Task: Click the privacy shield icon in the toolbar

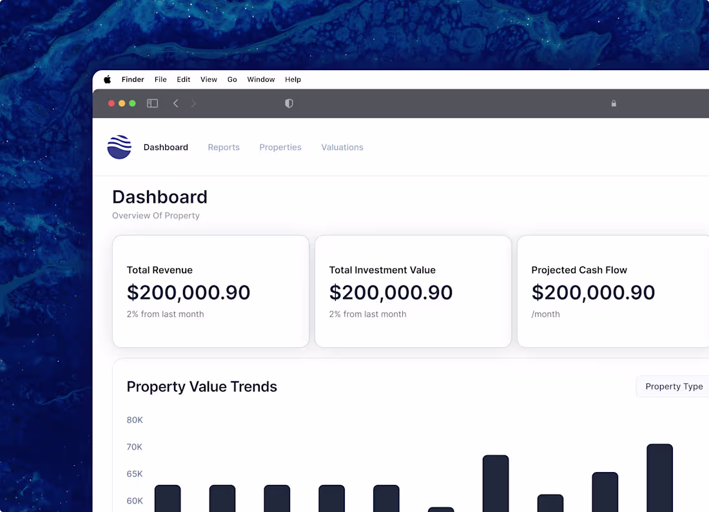Action: point(288,103)
